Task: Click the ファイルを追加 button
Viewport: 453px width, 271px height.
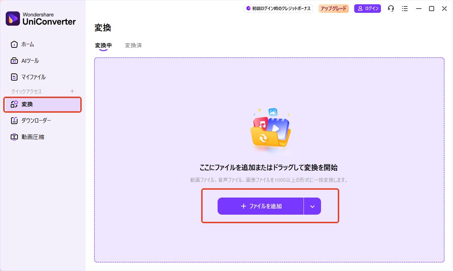Action: coord(260,206)
